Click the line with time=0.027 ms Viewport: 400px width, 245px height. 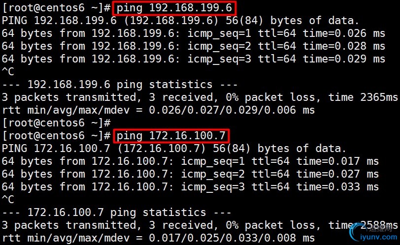[x=190, y=174]
